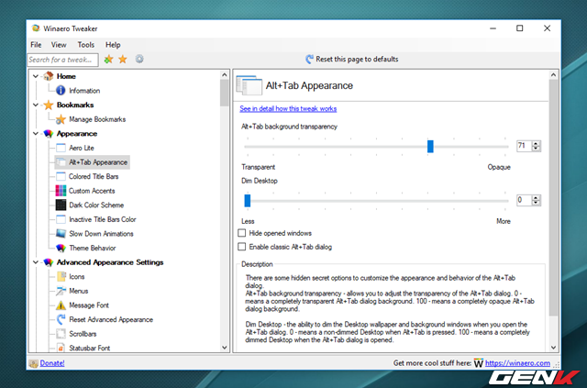Collapse the Home tree node

click(36, 76)
